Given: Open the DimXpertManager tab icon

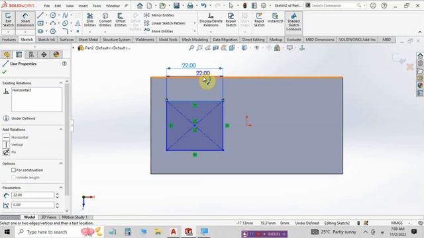Looking at the screenshot, I should [44, 54].
